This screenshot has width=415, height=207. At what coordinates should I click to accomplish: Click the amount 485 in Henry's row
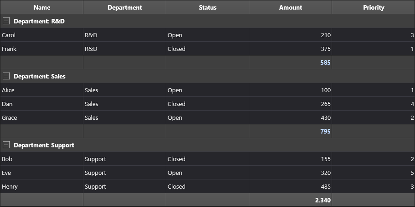pyautogui.click(x=290, y=186)
